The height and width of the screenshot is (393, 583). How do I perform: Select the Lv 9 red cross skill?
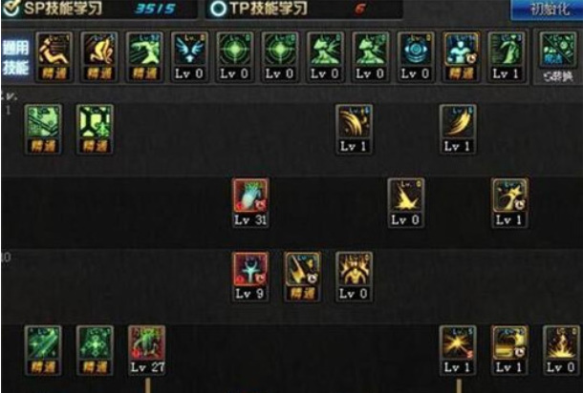(250, 277)
